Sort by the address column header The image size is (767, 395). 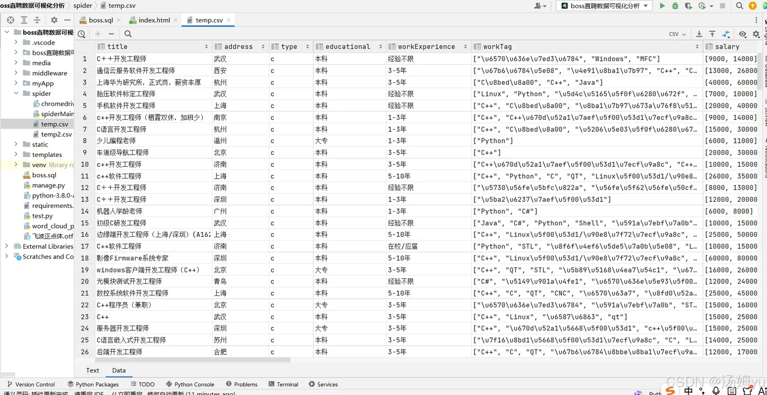(x=240, y=47)
